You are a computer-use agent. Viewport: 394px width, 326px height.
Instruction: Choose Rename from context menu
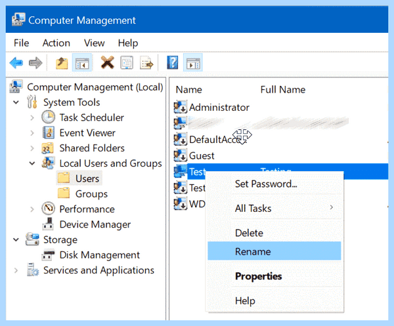point(274,251)
